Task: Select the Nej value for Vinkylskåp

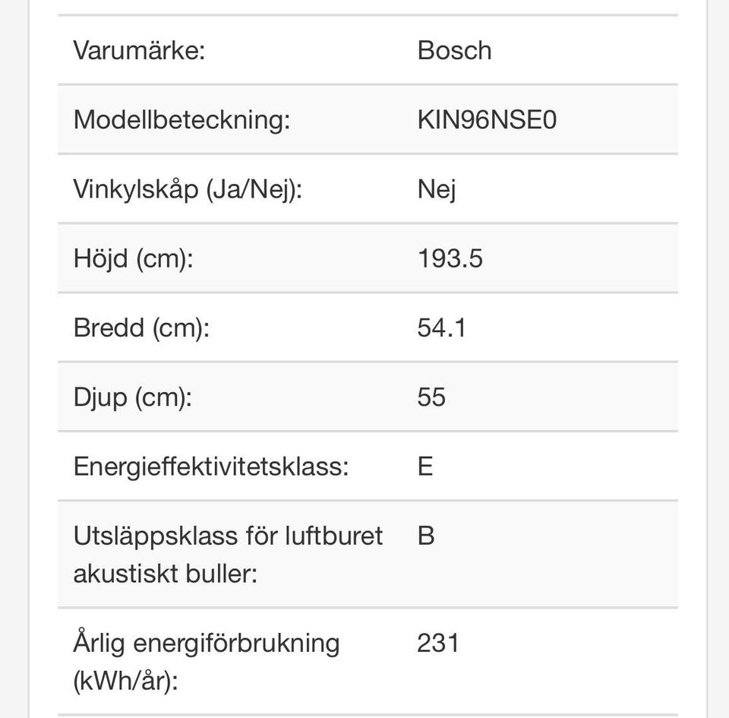Action: [x=437, y=189]
